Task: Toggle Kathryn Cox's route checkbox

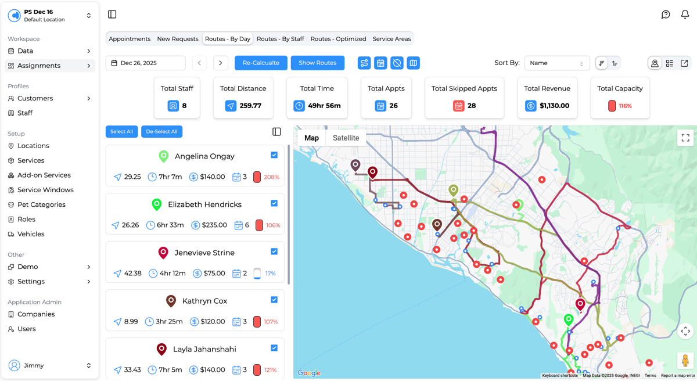Action: click(274, 300)
